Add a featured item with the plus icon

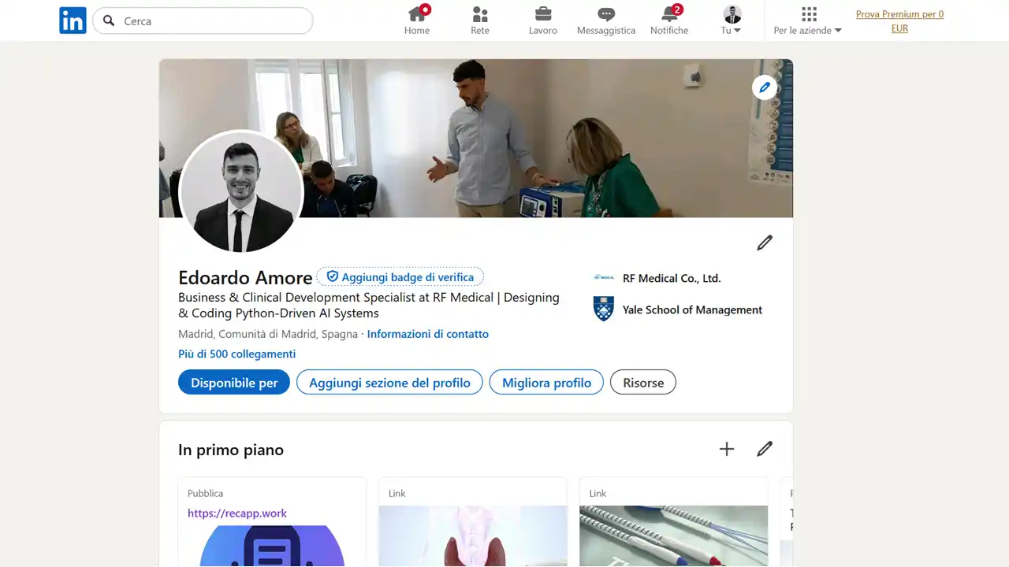(x=726, y=448)
